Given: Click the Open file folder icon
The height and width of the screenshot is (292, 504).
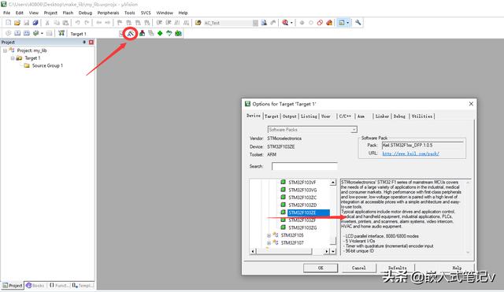Looking at the screenshot, I should tap(17, 23).
